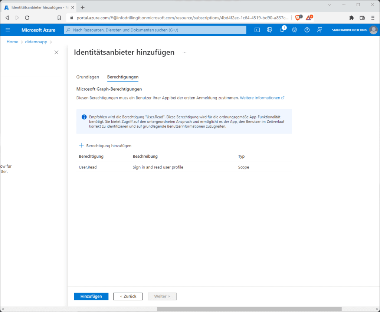Open a new browser tab
Viewport: 380px width, 312px height.
coord(83,7)
